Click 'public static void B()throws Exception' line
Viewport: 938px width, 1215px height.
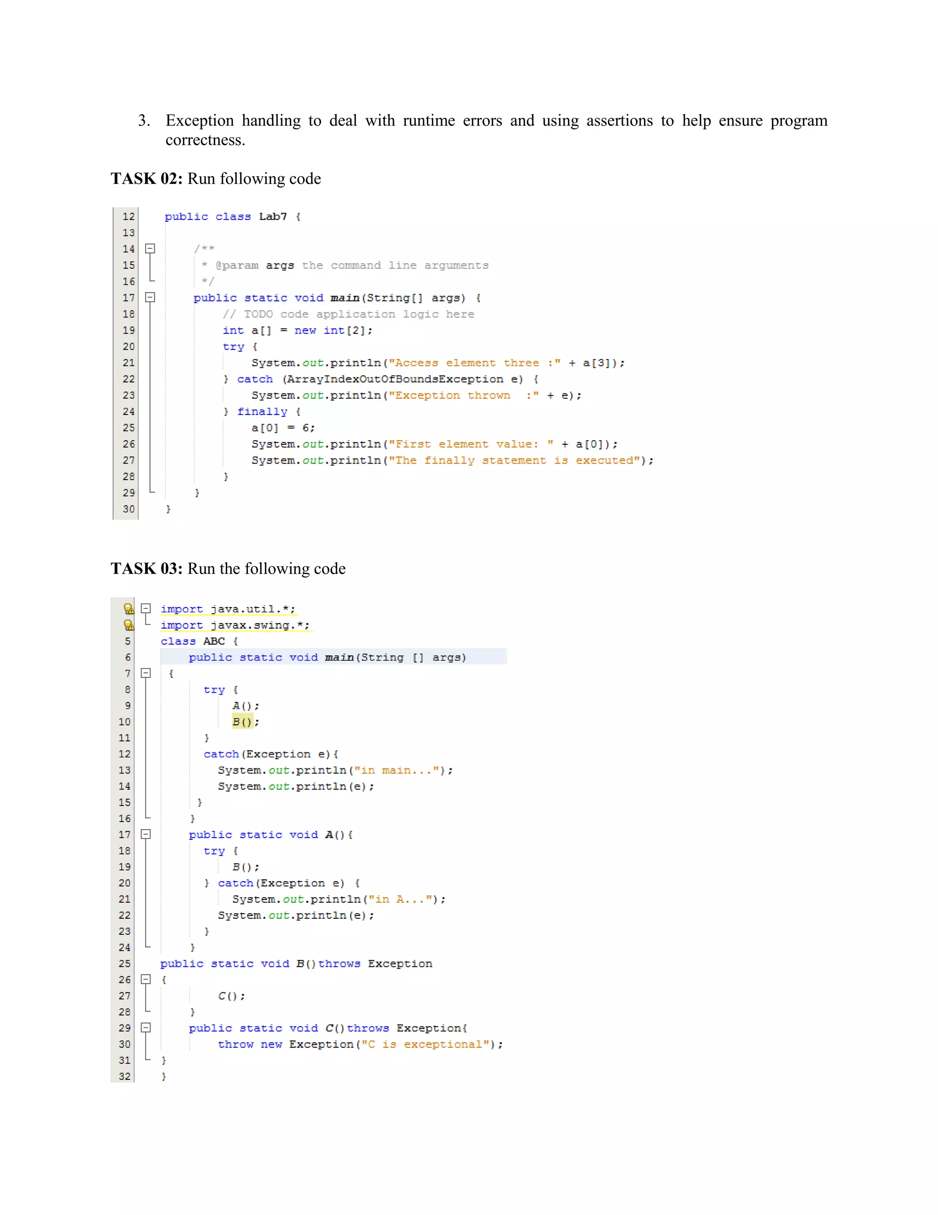pos(296,964)
